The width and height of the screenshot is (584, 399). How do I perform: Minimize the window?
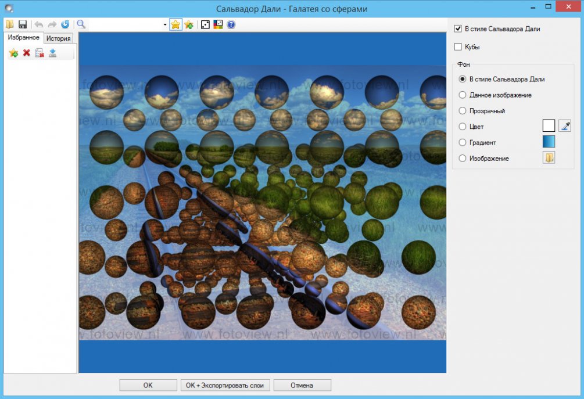[x=533, y=7]
